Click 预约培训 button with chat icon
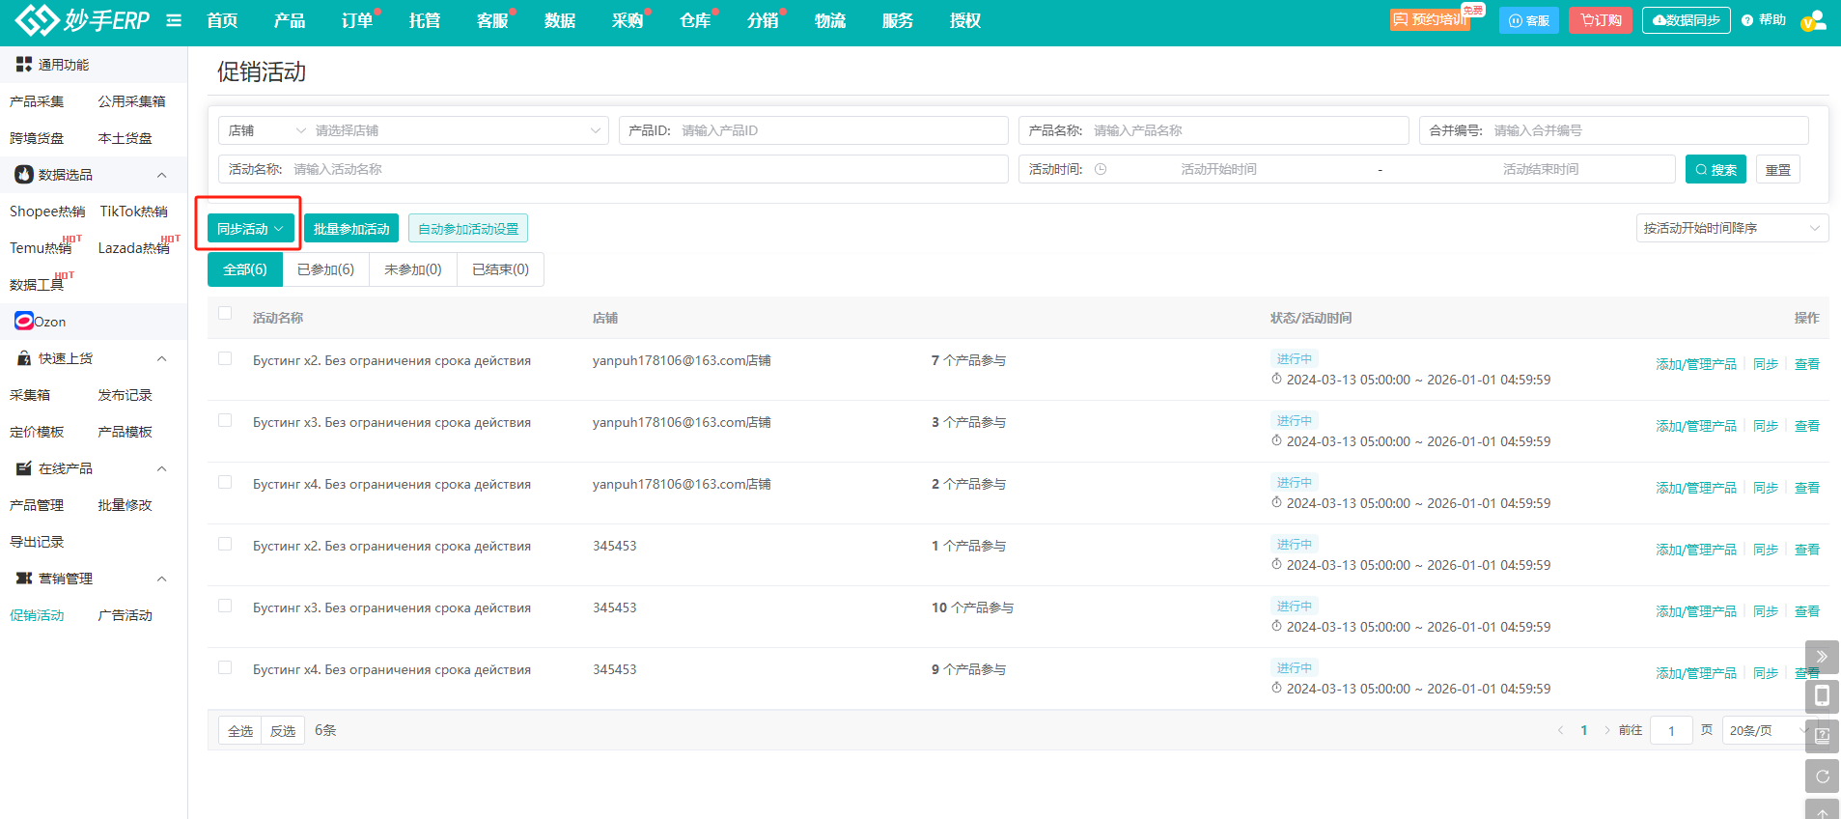Screen dimensions: 1841x819 (1430, 20)
